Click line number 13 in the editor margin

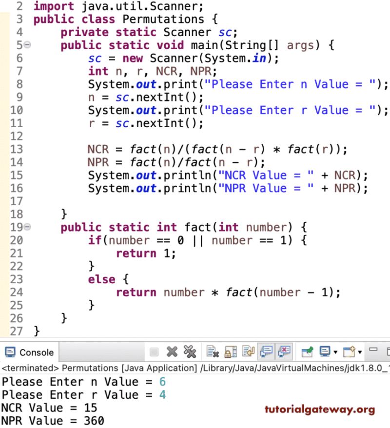[17, 149]
